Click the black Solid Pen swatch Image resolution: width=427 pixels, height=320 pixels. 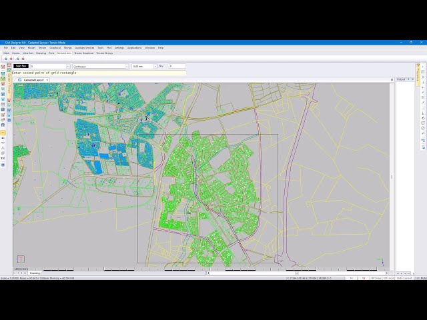[21, 66]
